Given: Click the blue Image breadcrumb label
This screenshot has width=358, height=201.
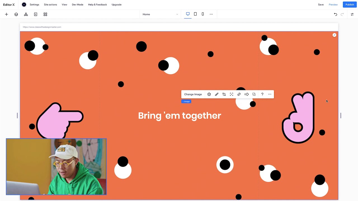Looking at the screenshot, I should tap(186, 101).
